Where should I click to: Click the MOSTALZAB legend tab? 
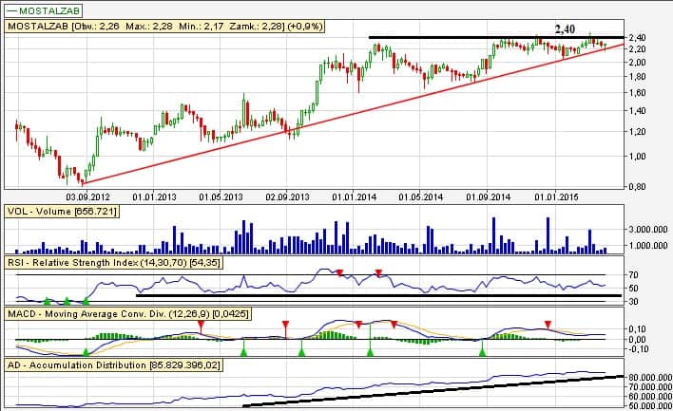click(x=42, y=10)
